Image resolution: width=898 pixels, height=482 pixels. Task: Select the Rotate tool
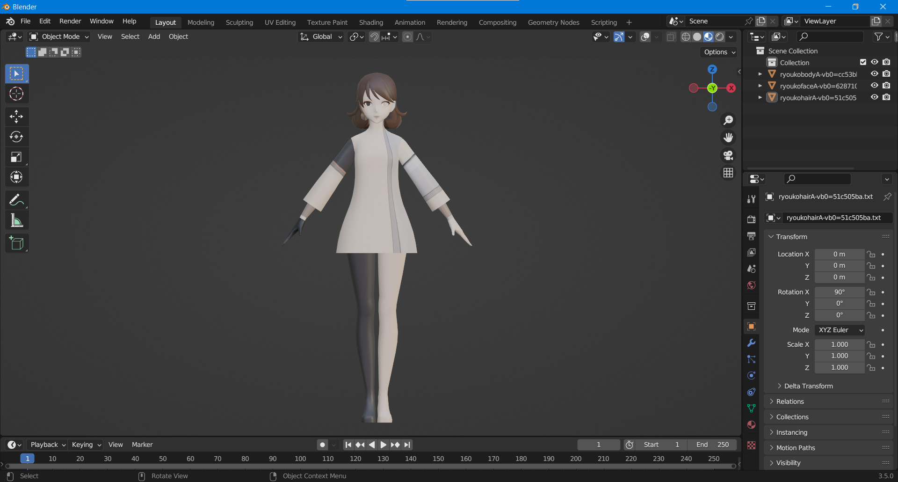[x=17, y=137]
